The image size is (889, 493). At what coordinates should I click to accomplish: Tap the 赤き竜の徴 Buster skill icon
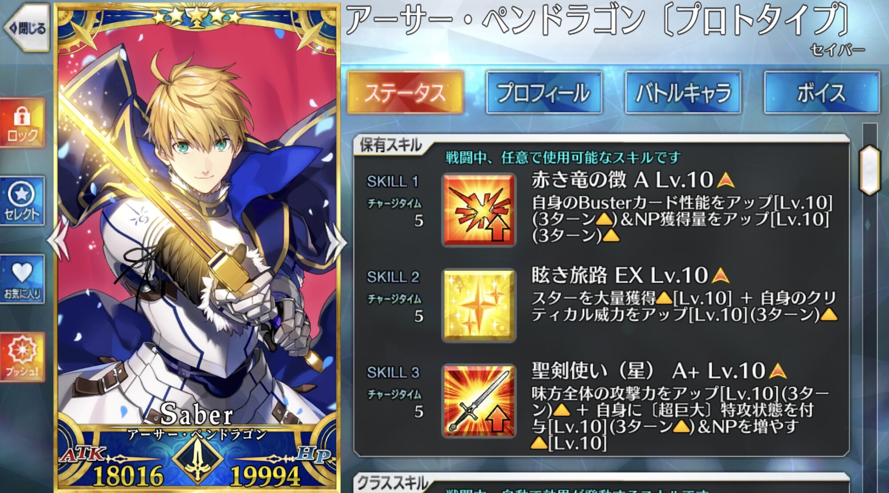[479, 210]
